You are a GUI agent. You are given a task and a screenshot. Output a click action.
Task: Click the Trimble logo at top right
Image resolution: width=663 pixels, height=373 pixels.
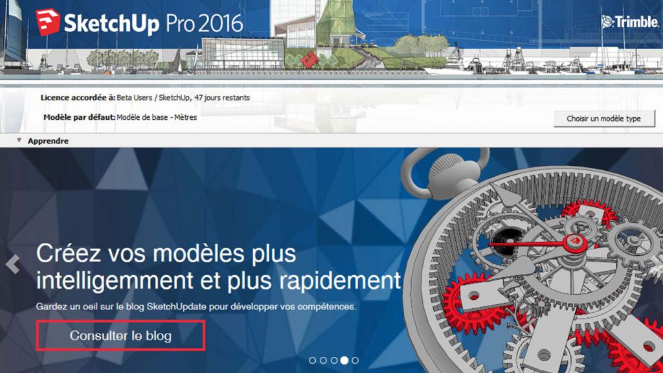point(629,22)
